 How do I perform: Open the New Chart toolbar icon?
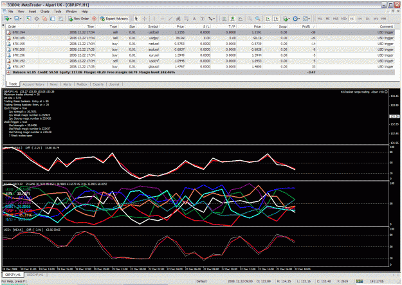(6, 19)
